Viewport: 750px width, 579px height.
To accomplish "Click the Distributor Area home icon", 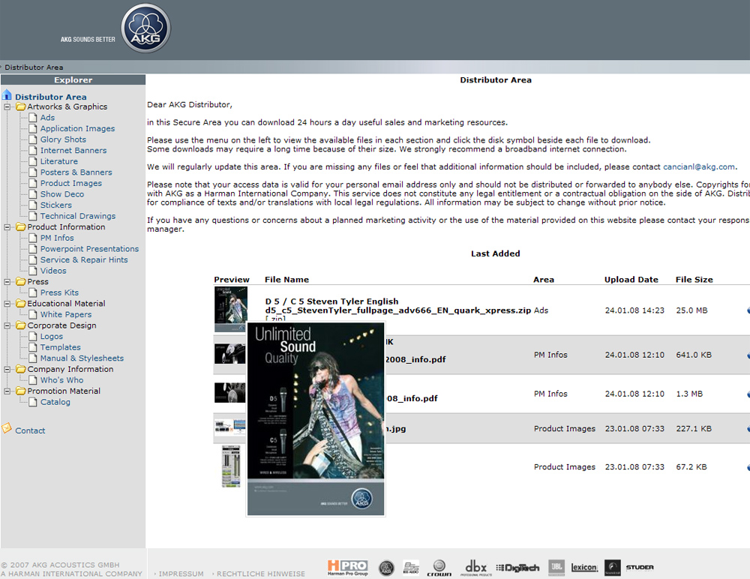I will pos(7,96).
